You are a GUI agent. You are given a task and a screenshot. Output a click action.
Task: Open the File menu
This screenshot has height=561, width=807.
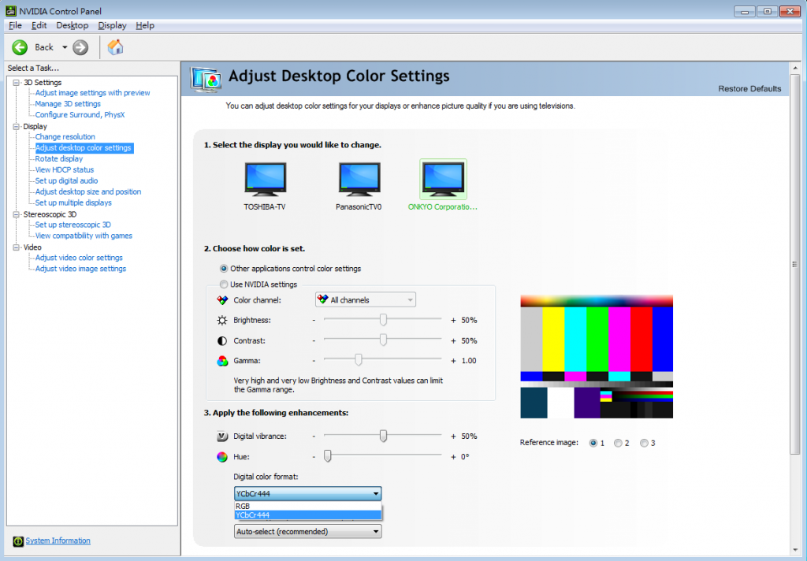click(15, 25)
